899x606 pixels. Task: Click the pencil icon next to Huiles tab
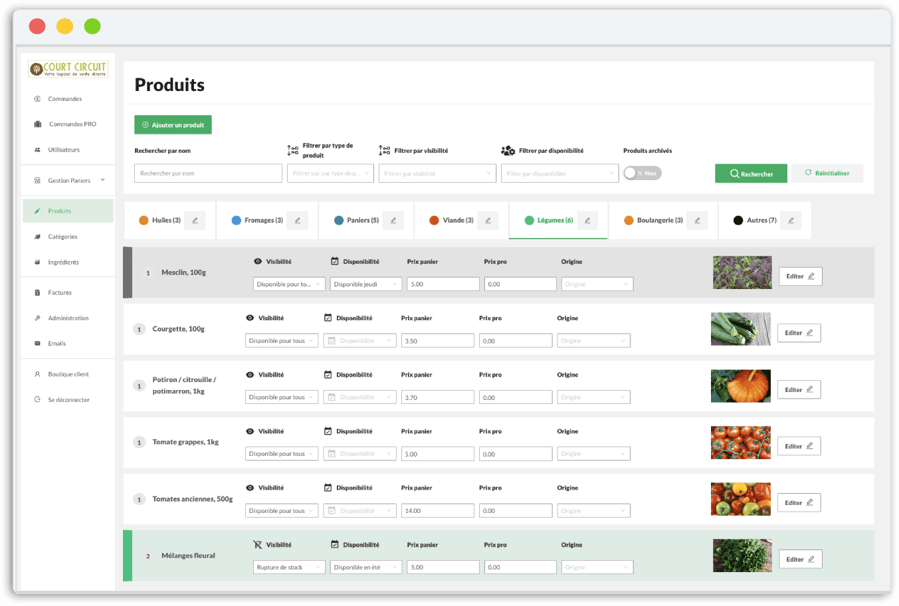point(195,221)
